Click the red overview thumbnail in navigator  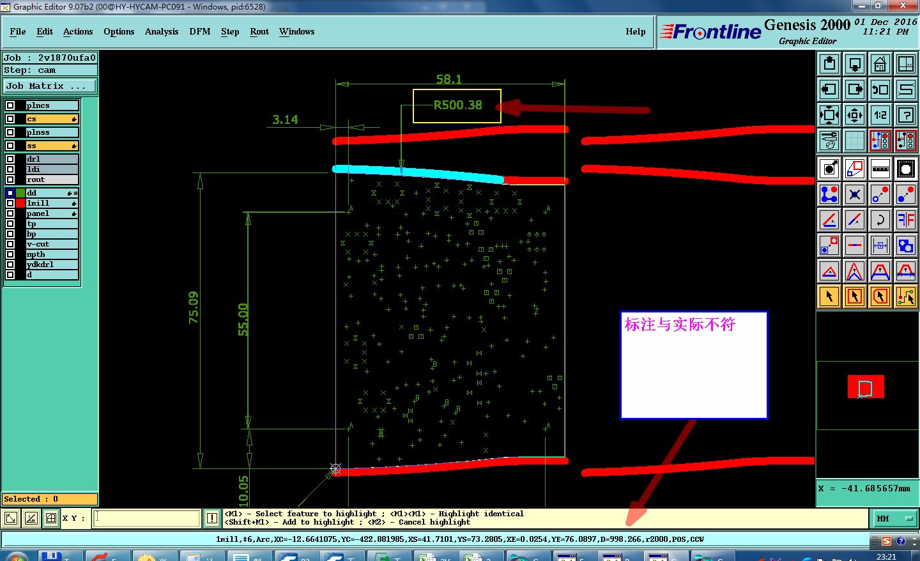pos(866,387)
